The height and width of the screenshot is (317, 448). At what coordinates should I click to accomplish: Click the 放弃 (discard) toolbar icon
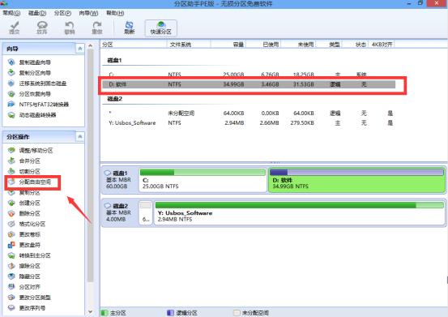[42, 28]
